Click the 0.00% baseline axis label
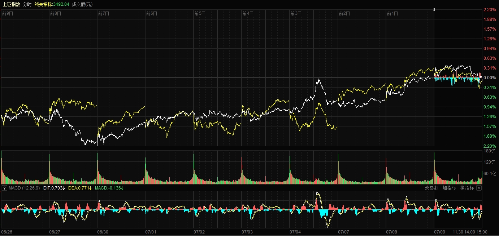 (x=490, y=78)
